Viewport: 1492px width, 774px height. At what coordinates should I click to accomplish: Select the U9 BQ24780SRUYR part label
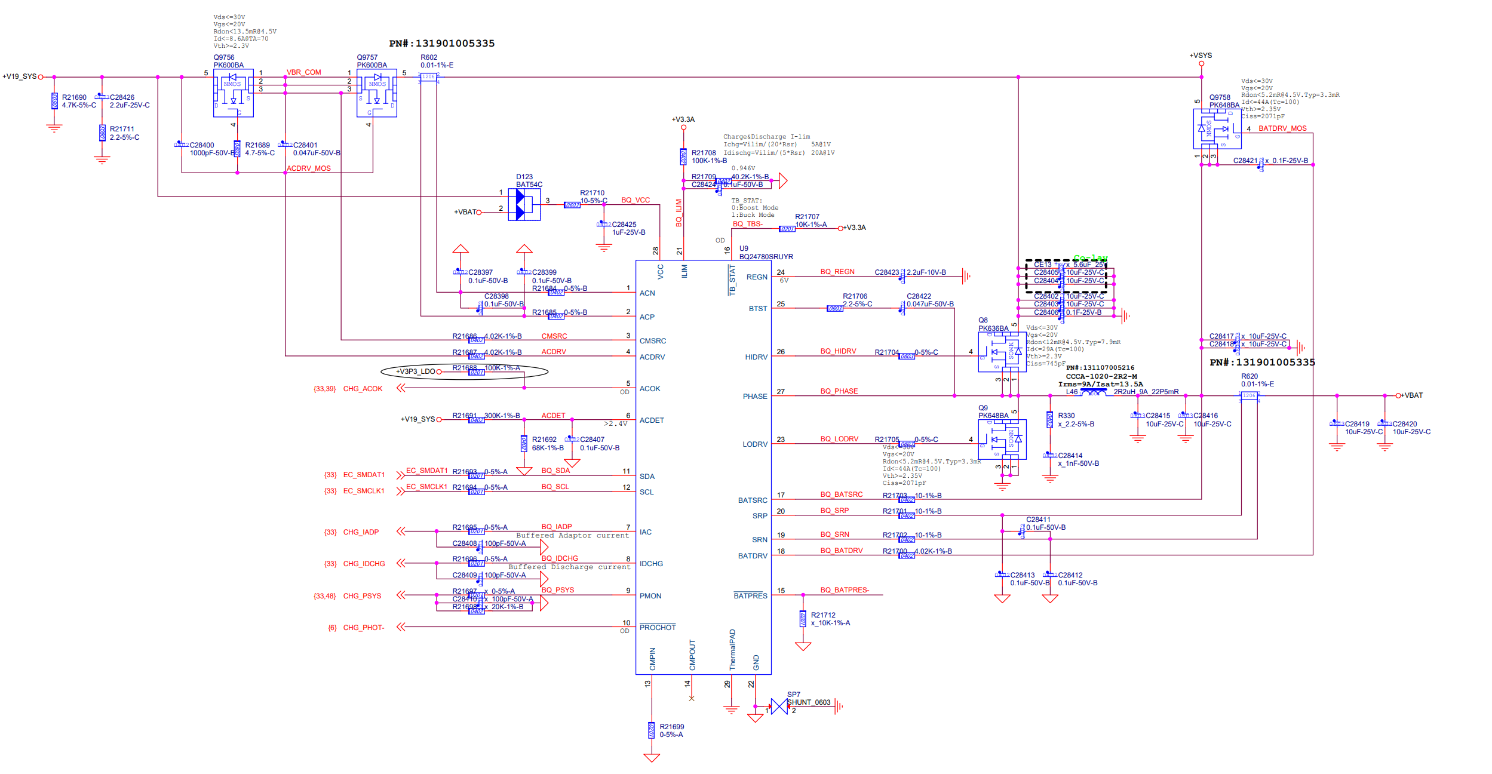pyautogui.click(x=766, y=257)
